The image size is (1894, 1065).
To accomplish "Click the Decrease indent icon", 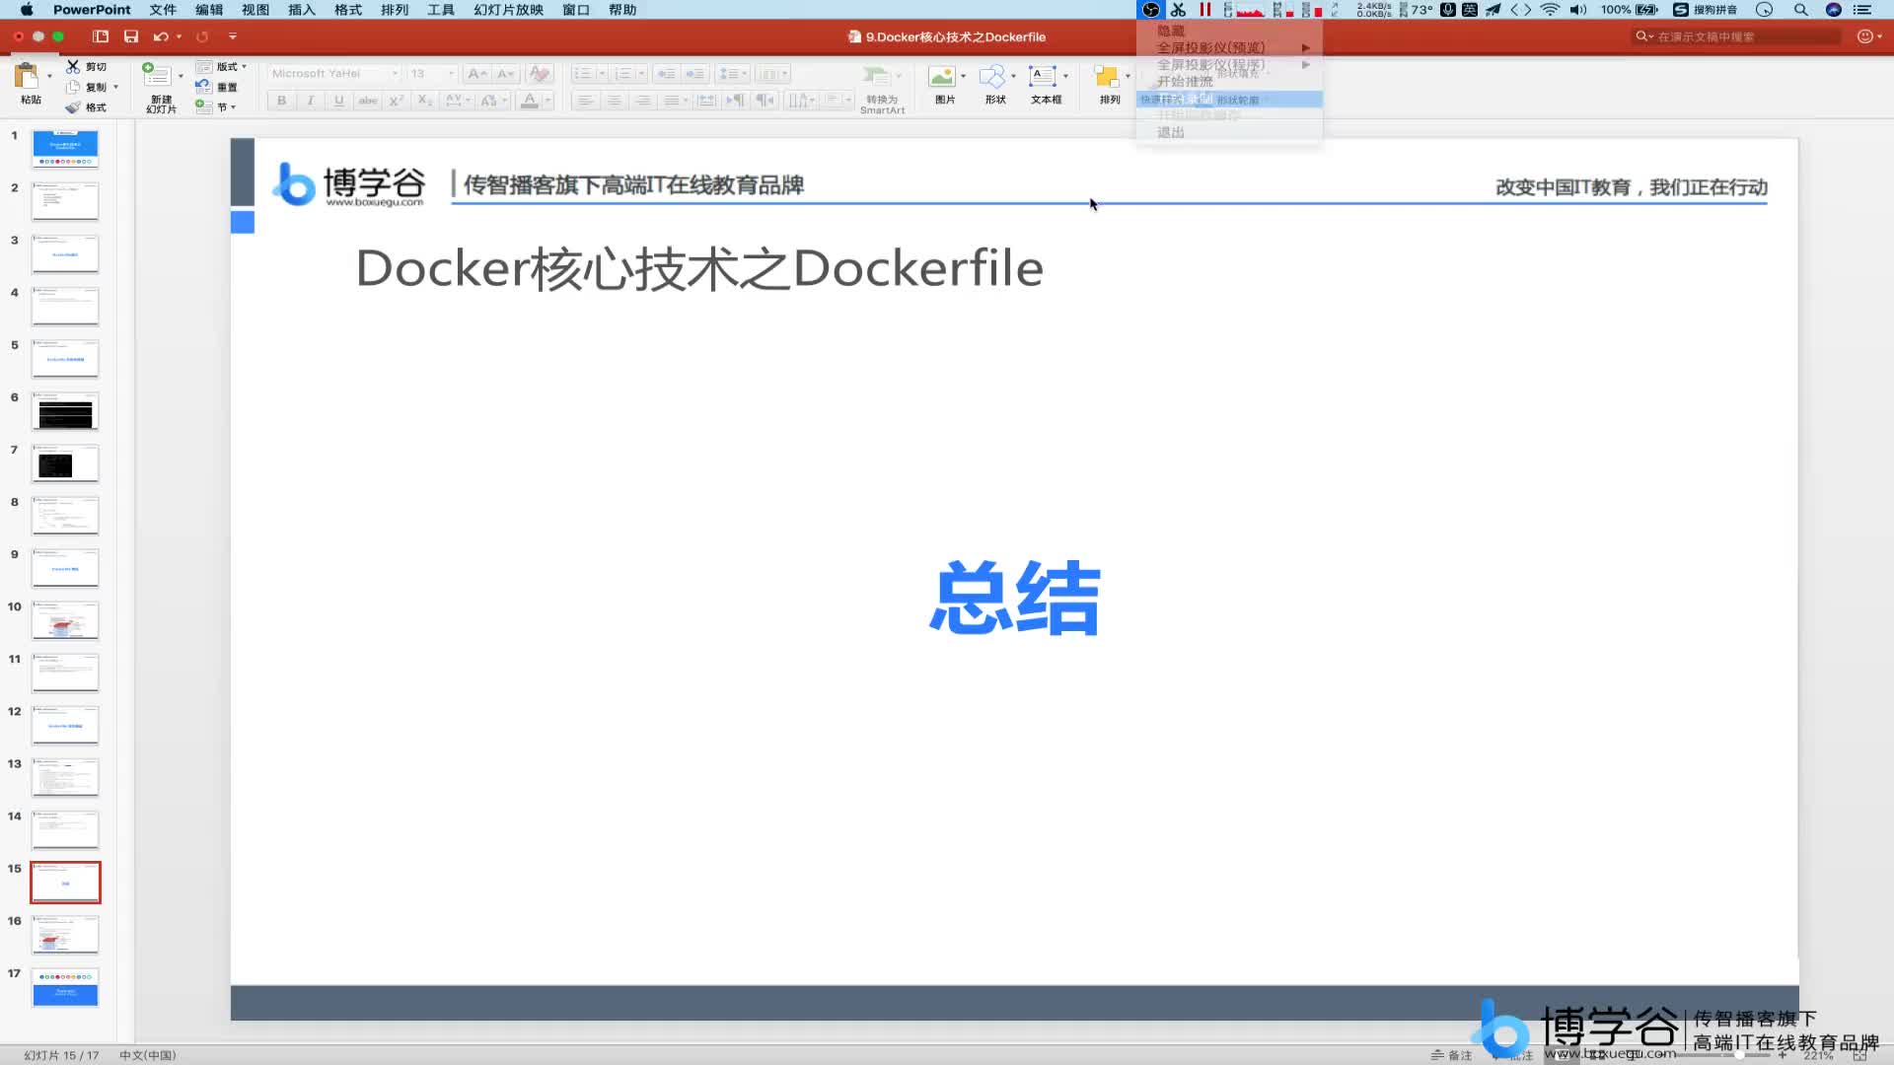I will (666, 74).
